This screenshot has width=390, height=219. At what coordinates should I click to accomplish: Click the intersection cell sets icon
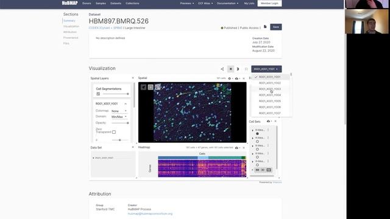[x=263, y=170]
